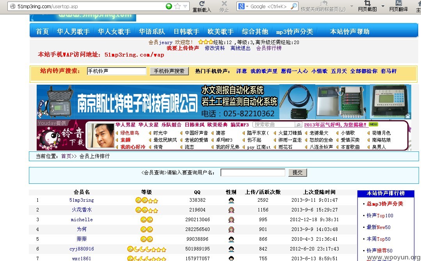Expand the restore closed tabs dropdown arrow
Screen dimensions: 421x261
[352, 6]
